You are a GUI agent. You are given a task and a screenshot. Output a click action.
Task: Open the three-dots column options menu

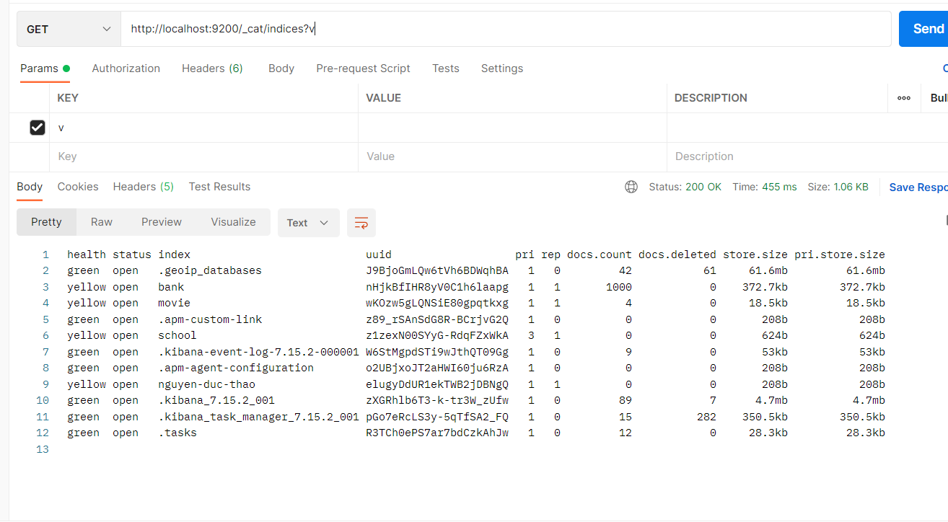point(904,98)
